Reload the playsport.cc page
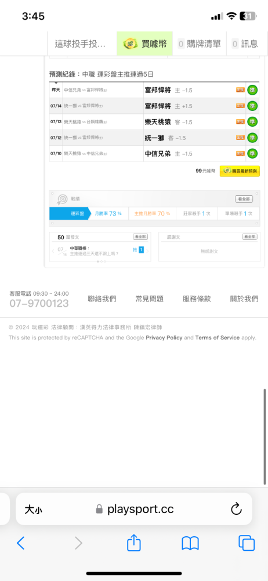Image resolution: width=268 pixels, height=581 pixels. tap(236, 509)
